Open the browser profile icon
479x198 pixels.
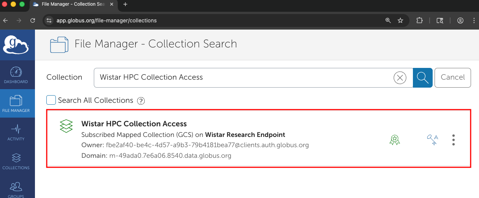click(460, 20)
